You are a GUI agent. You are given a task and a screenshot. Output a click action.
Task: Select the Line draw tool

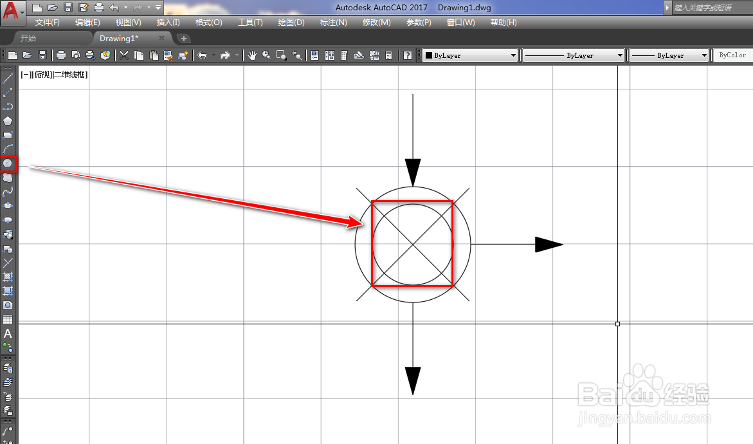[8, 79]
